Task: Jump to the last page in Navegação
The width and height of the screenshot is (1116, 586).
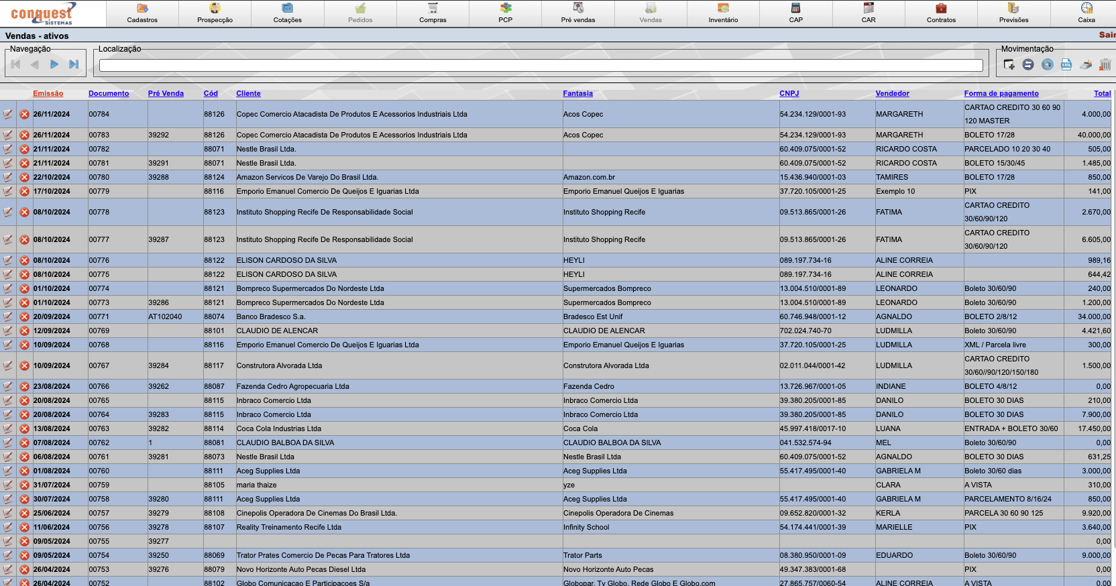Action: (x=74, y=64)
